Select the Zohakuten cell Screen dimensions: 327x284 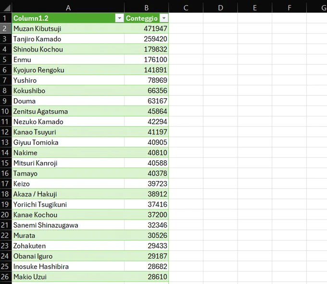[68, 245]
